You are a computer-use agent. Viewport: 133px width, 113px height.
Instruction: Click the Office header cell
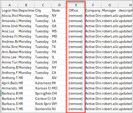coord(76,10)
